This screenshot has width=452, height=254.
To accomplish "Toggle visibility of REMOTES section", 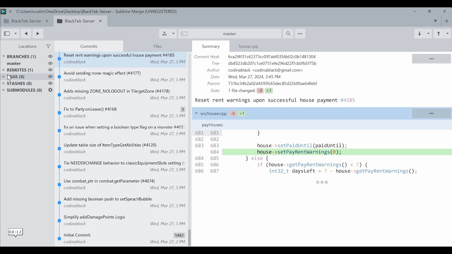I will (50, 70).
